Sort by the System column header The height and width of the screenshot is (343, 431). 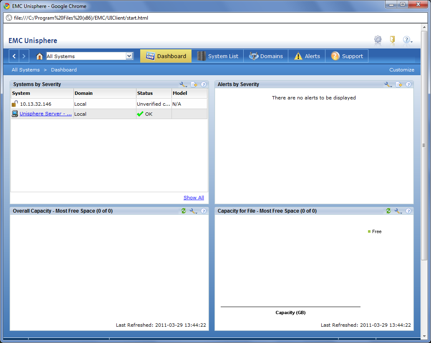[x=42, y=93]
